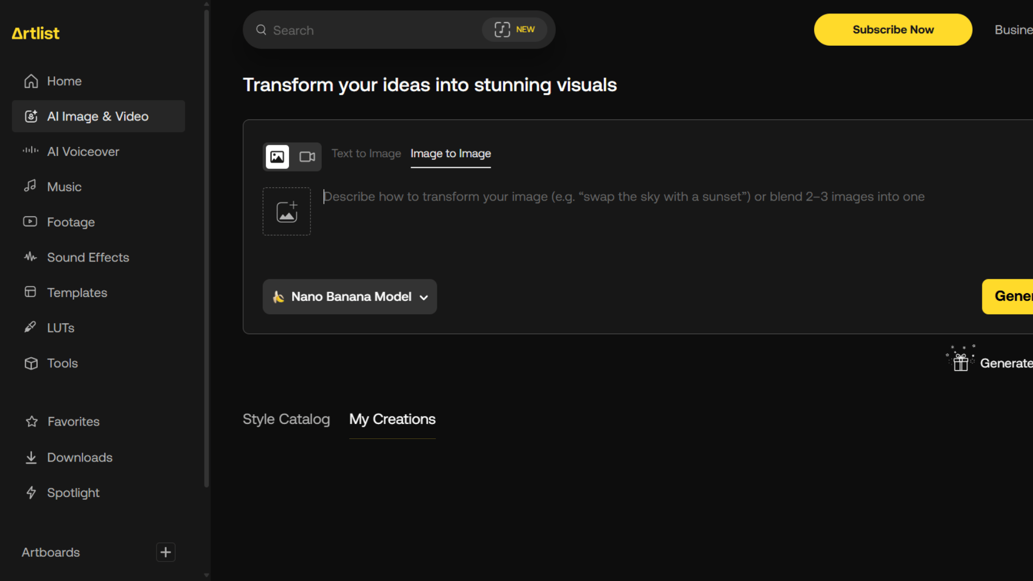Add a new Artboard with plus button
The width and height of the screenshot is (1033, 581).
[166, 552]
